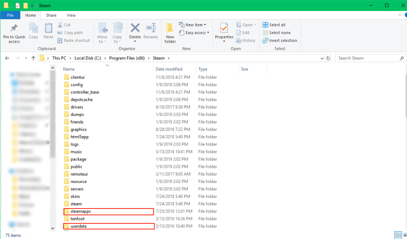The image size is (407, 239).
Task: Click the search magnifier icon
Action: click(402, 58)
